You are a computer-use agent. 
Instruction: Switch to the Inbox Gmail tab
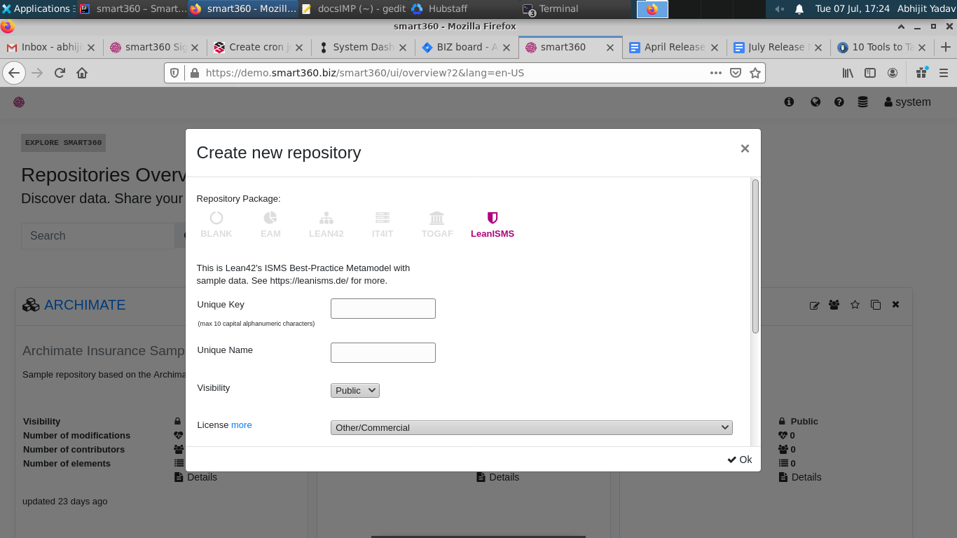tap(51, 47)
